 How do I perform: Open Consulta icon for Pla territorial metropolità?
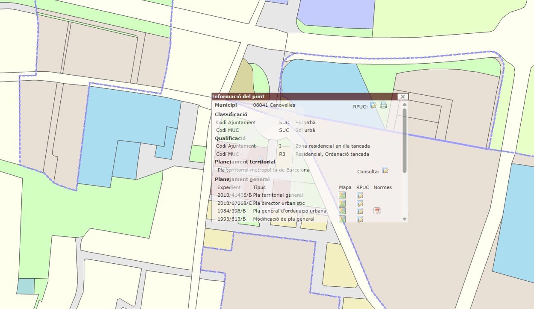(x=385, y=170)
